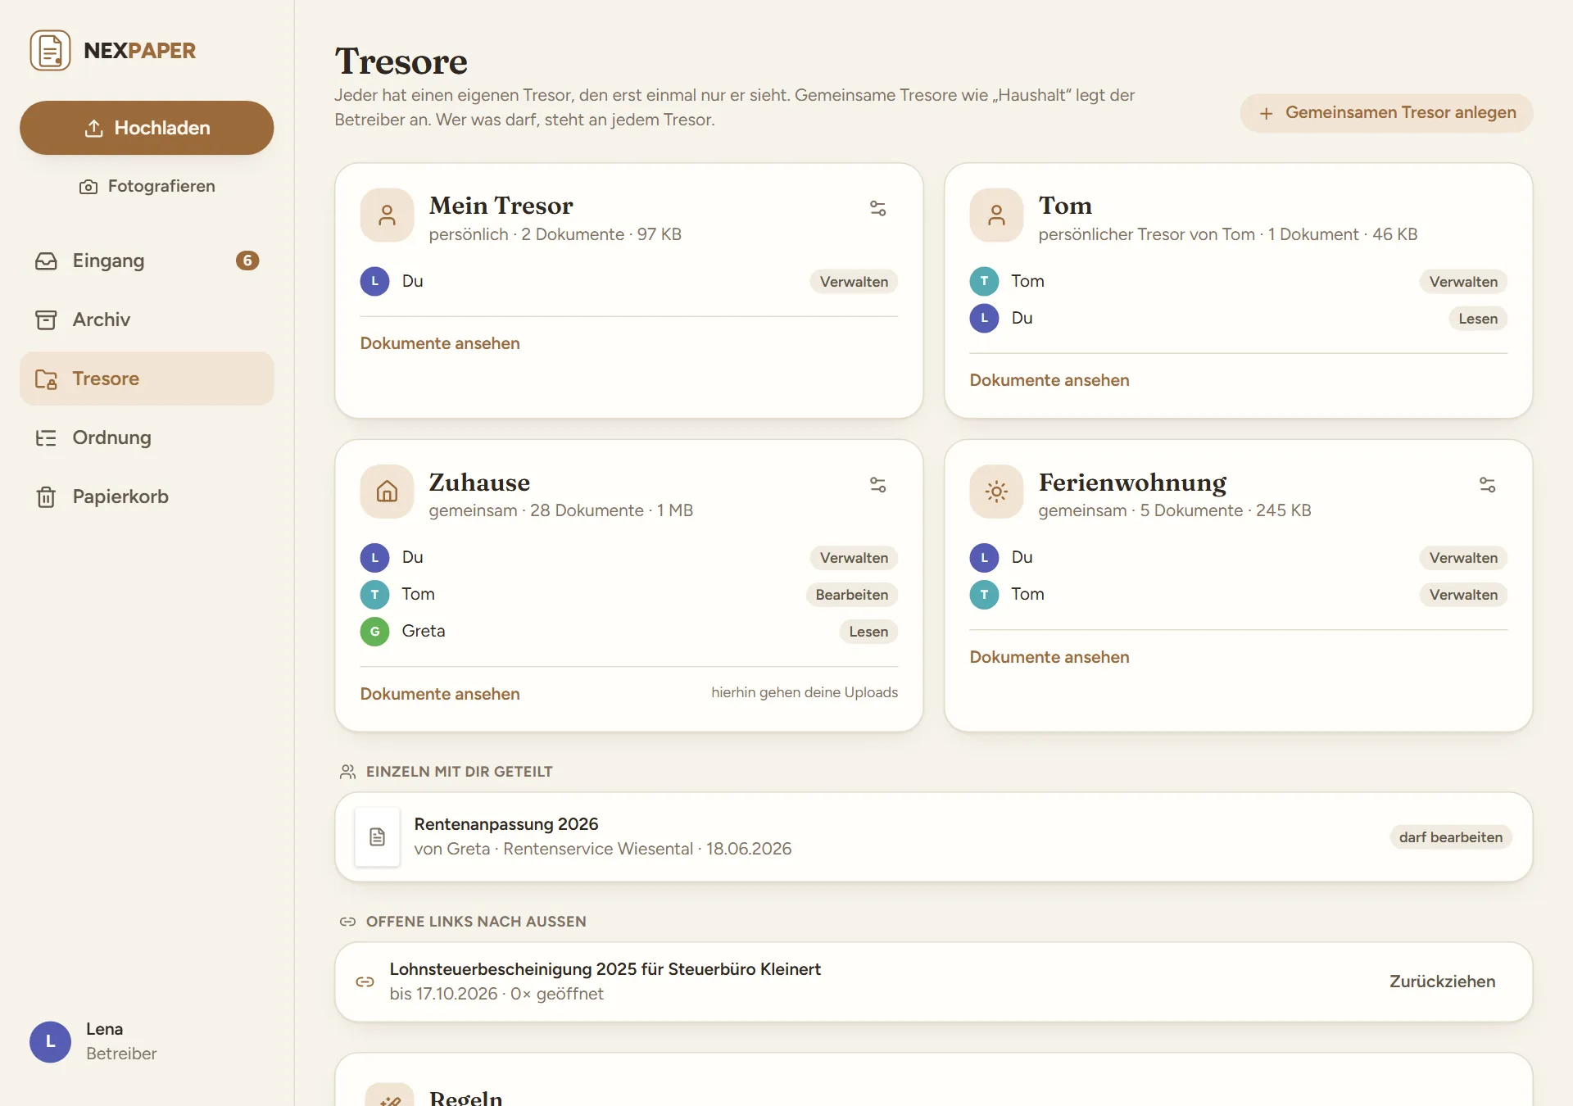Click the Nexpaper logo icon
This screenshot has width=1573, height=1106.
click(x=50, y=51)
